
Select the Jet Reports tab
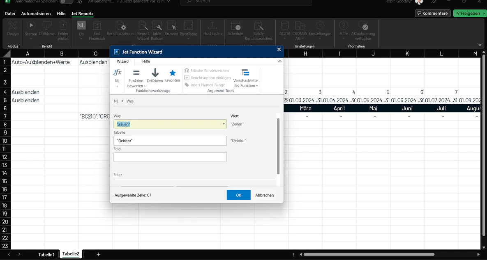click(x=82, y=14)
